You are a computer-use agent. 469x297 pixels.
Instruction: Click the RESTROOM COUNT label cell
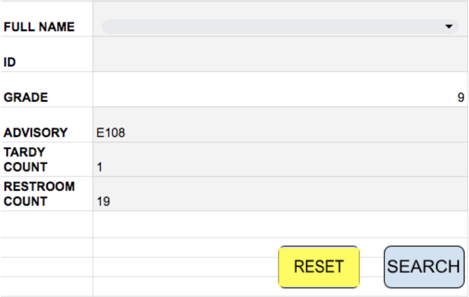tap(47, 194)
